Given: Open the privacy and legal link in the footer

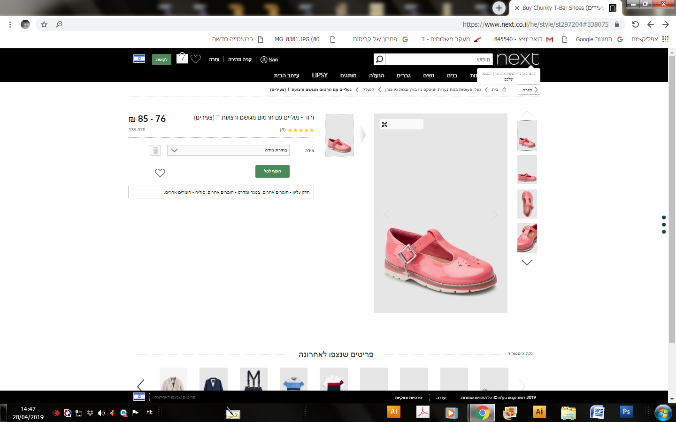Looking at the screenshot, I should [408, 398].
